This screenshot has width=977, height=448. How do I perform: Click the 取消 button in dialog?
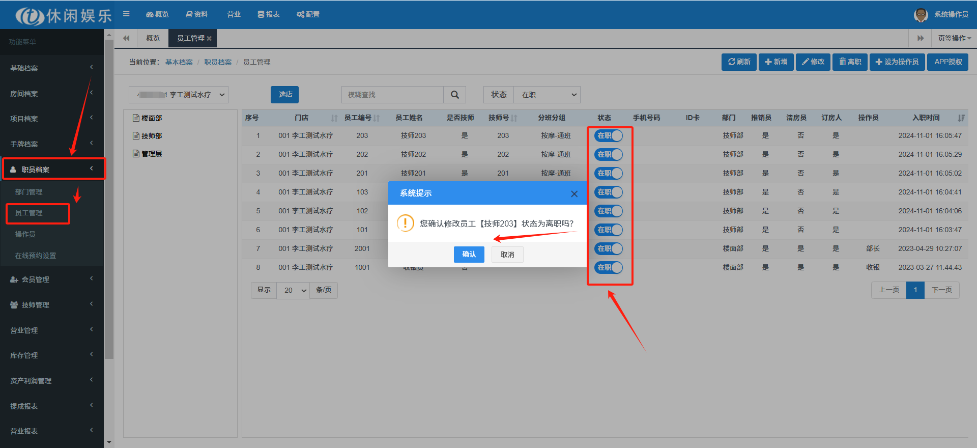click(507, 255)
